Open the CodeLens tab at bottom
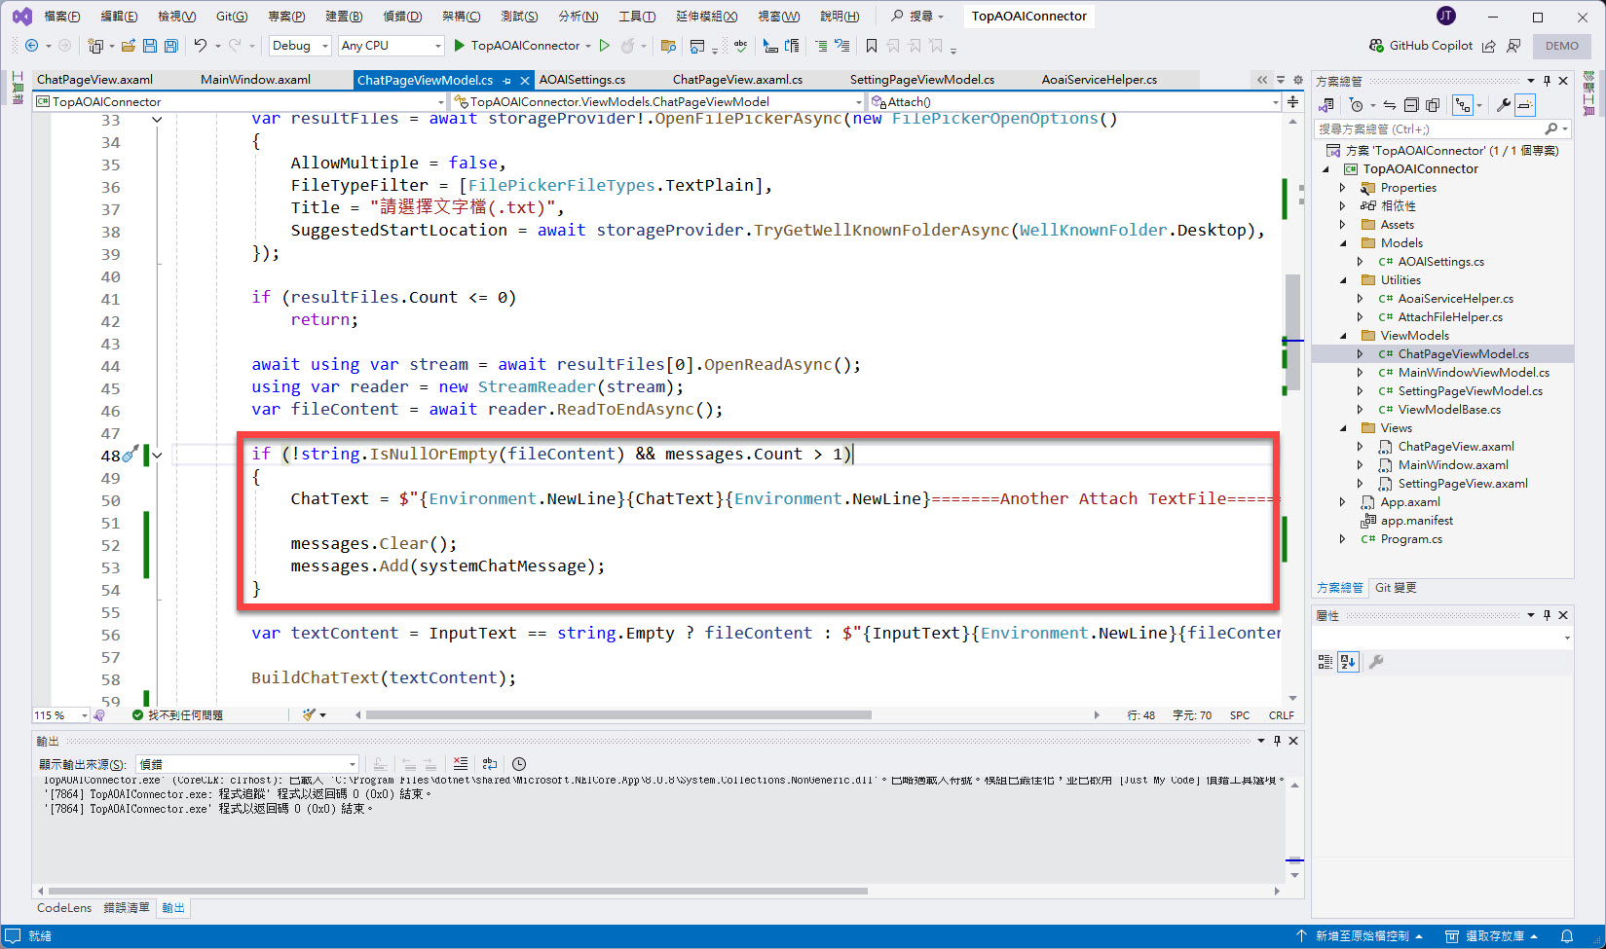This screenshot has height=949, width=1606. [x=64, y=908]
